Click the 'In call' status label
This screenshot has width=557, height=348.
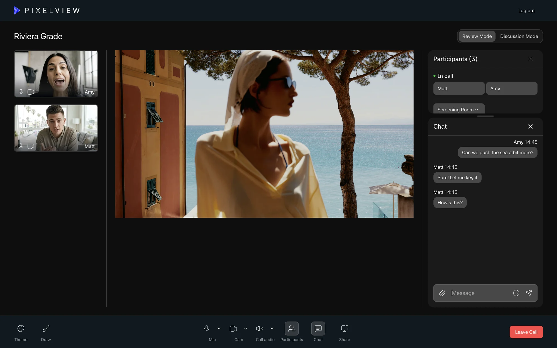[x=445, y=76]
